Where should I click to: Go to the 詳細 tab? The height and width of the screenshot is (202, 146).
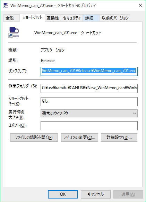(x=91, y=18)
